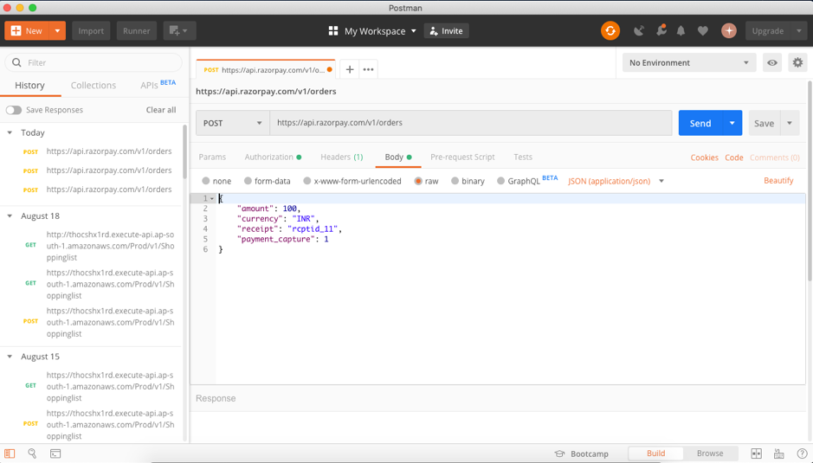Fold the JSON body at line 1

[212, 198]
